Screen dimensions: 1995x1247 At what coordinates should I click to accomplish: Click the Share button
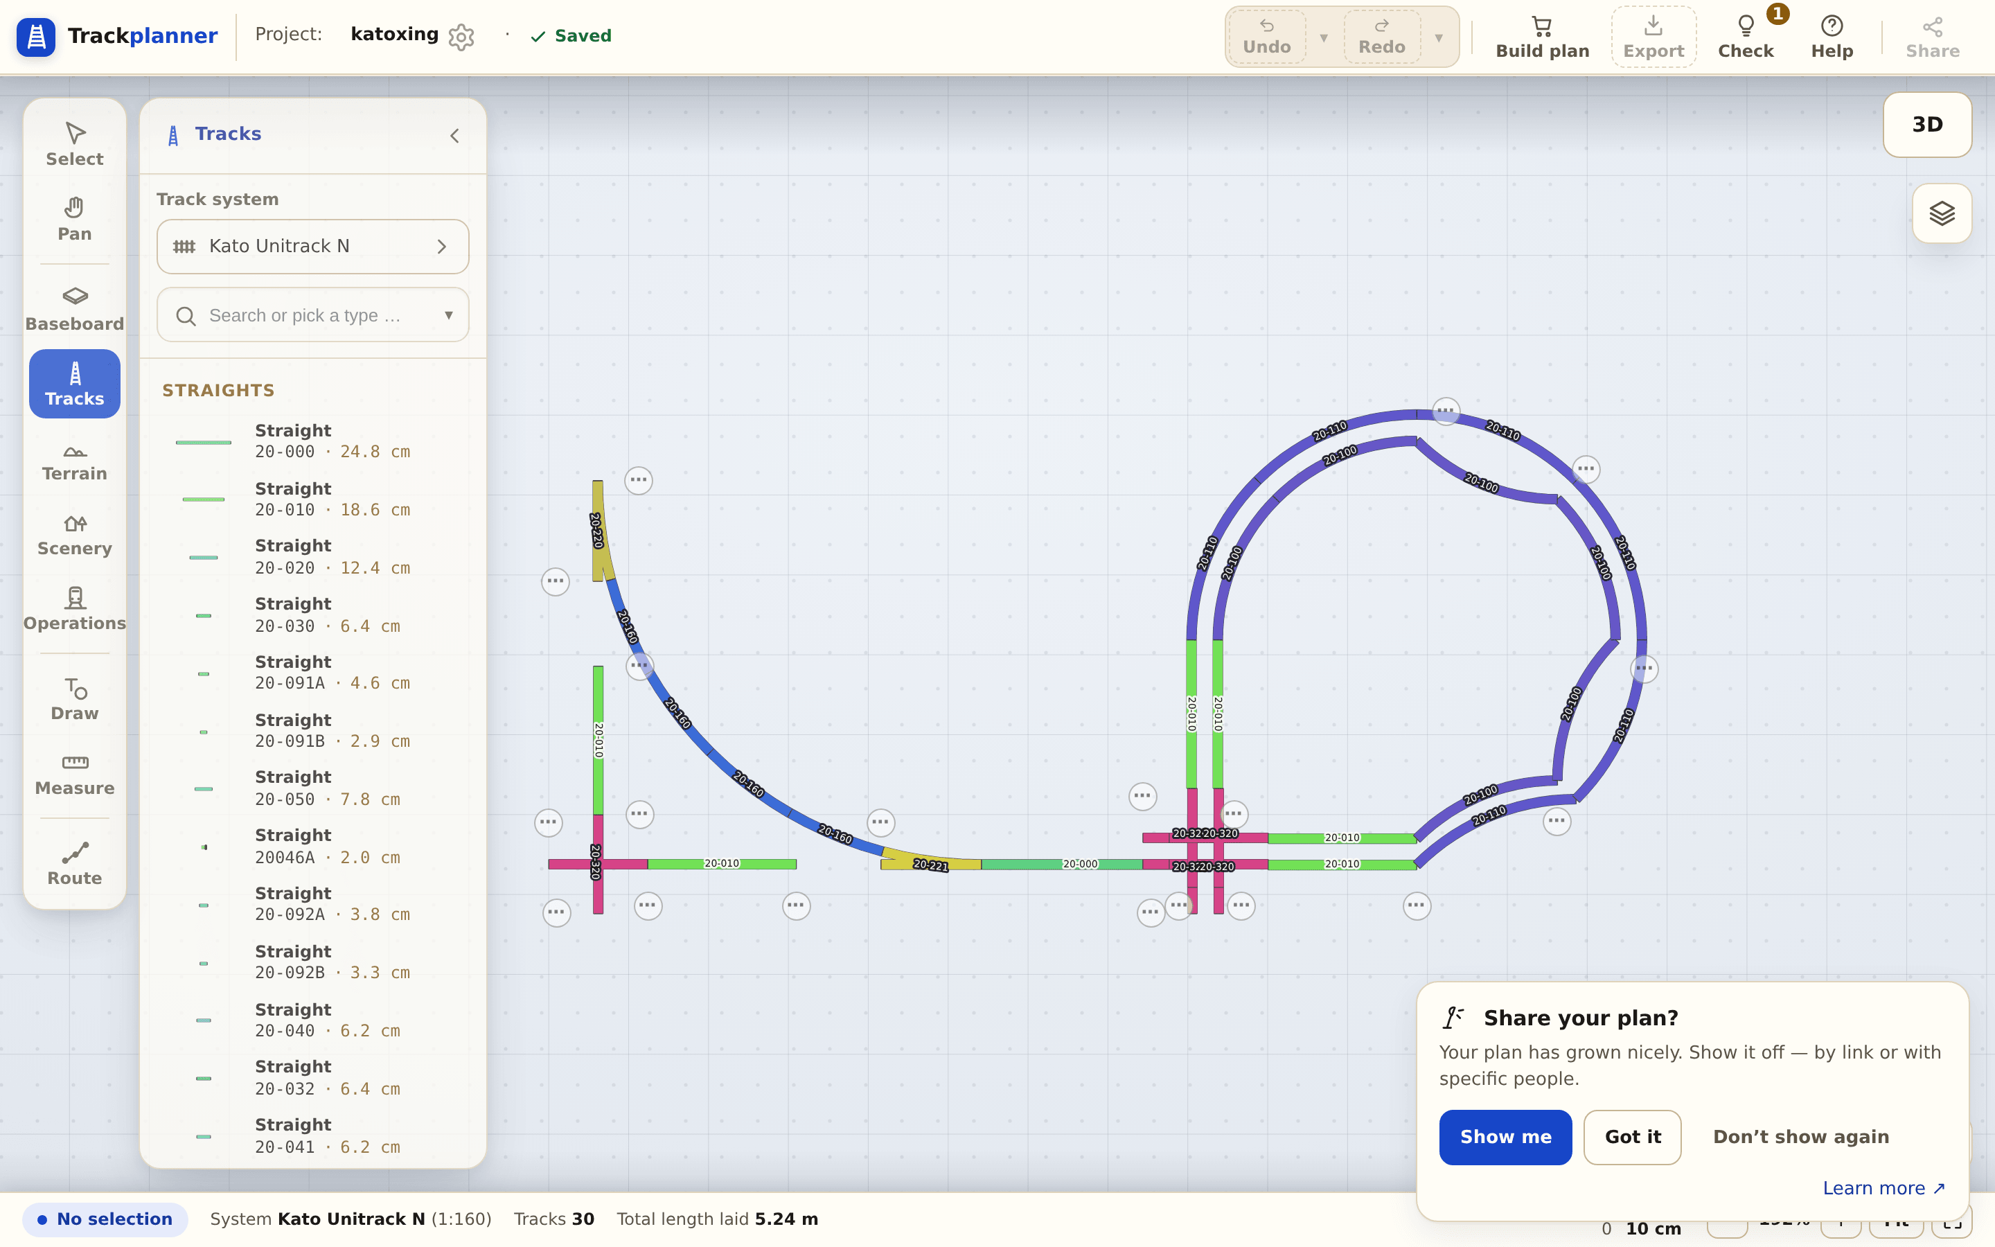pos(1933,37)
